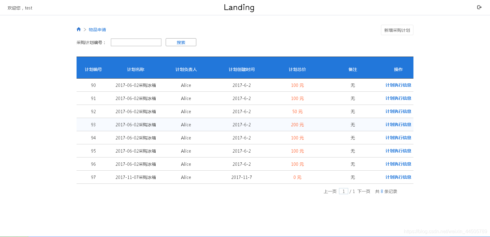This screenshot has height=237, width=490.
Task: Click the 50 元 price cell
Action: tap(297, 112)
